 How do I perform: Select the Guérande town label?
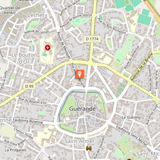tap(83, 109)
